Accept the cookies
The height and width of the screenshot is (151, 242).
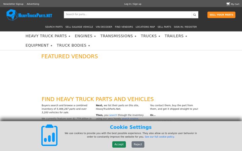pos(119,144)
